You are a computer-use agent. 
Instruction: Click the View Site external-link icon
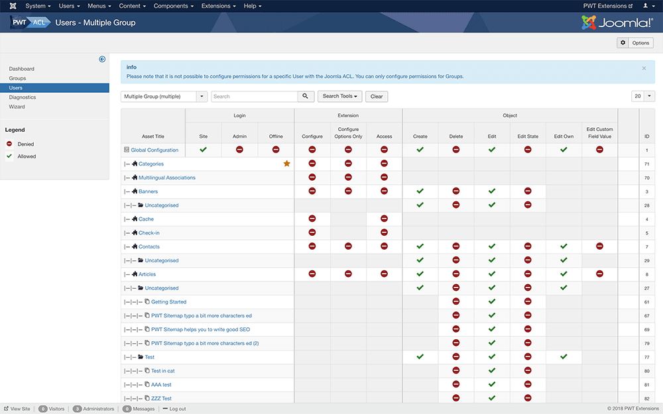point(7,409)
